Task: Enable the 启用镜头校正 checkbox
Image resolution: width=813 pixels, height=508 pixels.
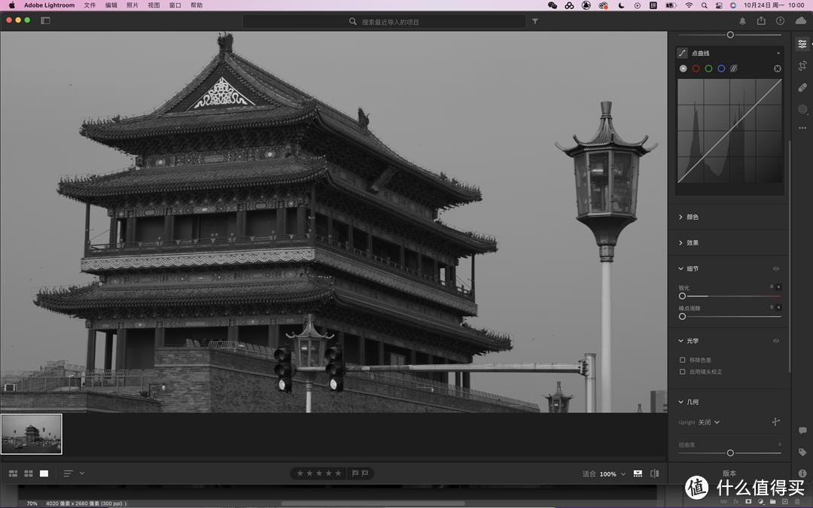Action: (x=683, y=371)
